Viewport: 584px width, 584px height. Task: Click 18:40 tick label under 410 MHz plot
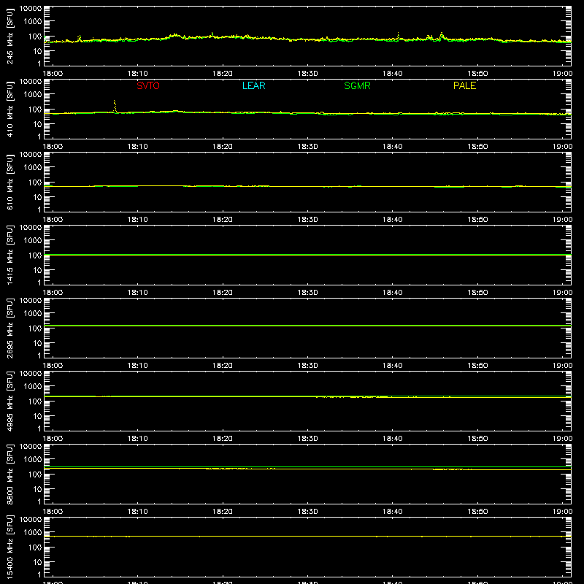click(393, 147)
